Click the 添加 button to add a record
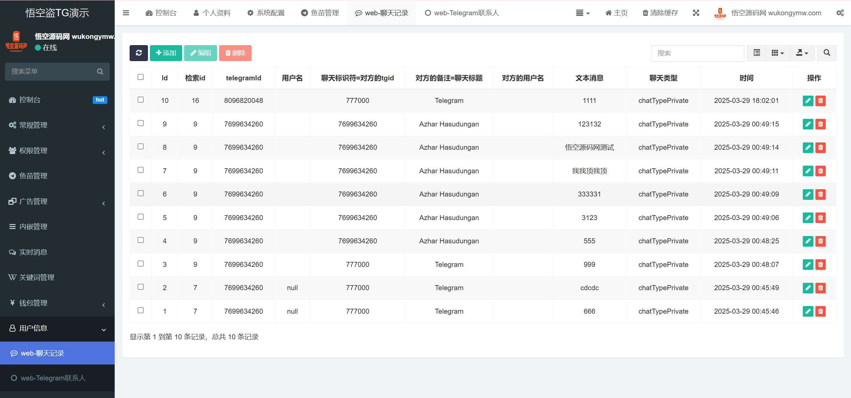This screenshot has height=398, width=851. 166,53
